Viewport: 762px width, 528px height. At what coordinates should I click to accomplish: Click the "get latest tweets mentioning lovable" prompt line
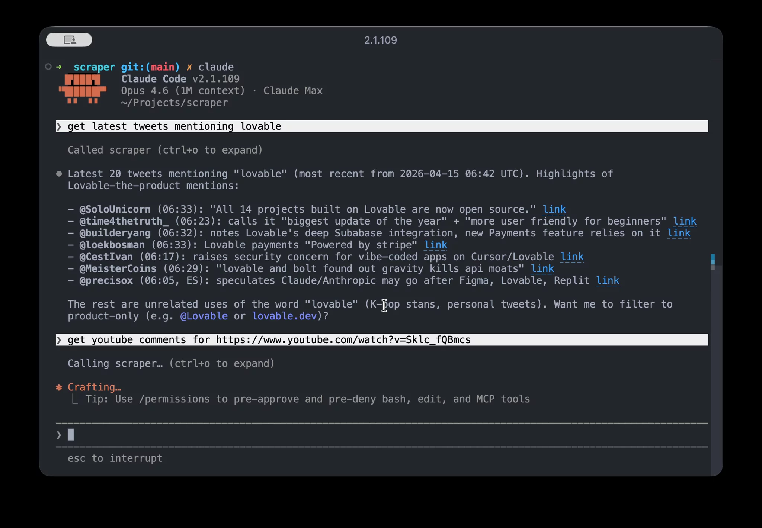[382, 126]
